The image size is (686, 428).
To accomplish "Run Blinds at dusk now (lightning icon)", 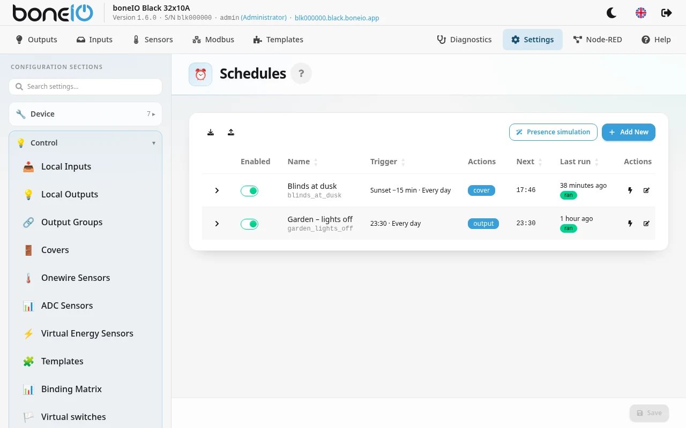I will (x=630, y=190).
